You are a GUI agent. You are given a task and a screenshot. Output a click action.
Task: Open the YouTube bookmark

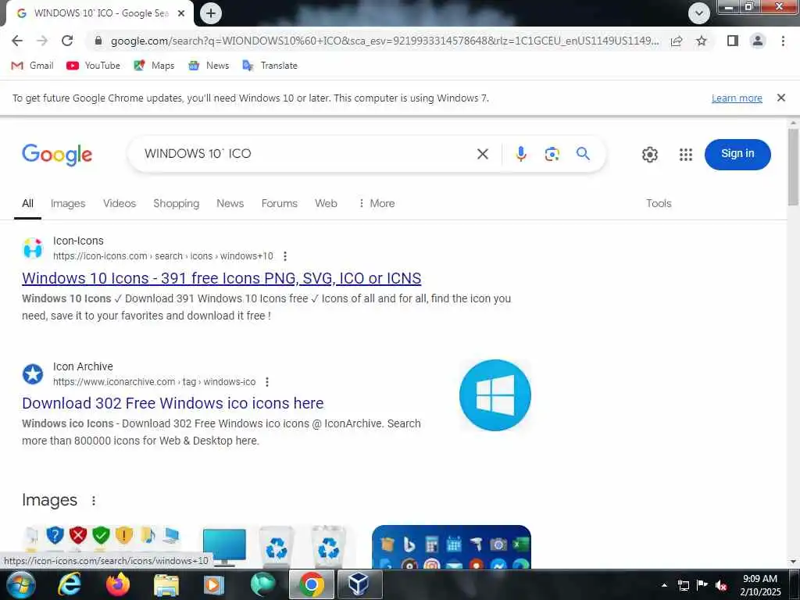(x=94, y=66)
